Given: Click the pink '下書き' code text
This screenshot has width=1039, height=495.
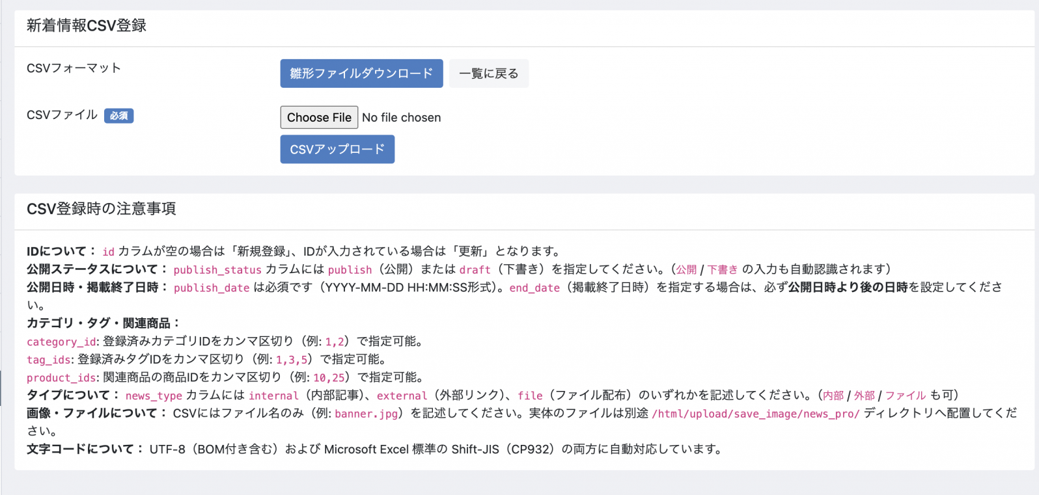Looking at the screenshot, I should pyautogui.click(x=723, y=270).
